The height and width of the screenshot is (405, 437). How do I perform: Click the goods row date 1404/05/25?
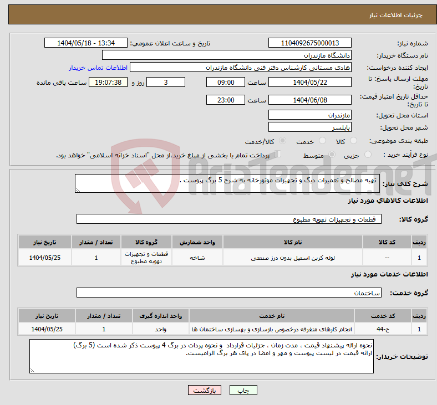[x=45, y=258]
